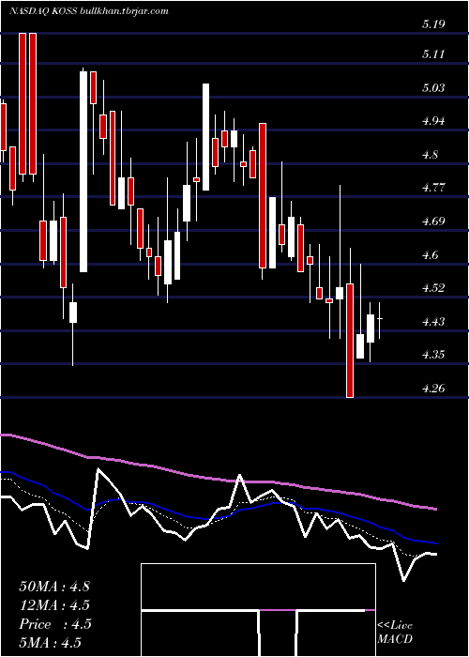The width and height of the screenshot is (469, 657).
Task: Select the 4.77 price axis label
Action: 433,188
